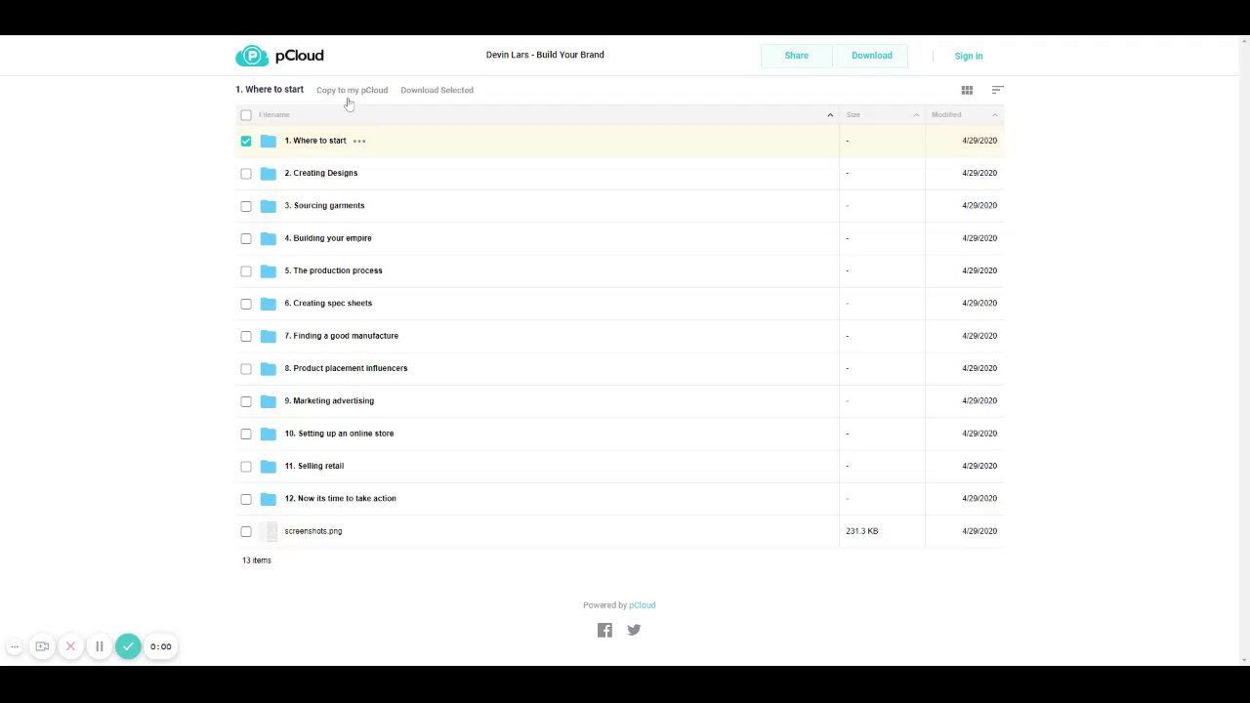Check the Creating spec sheets checkbox
The width and height of the screenshot is (1250, 703).
point(246,304)
